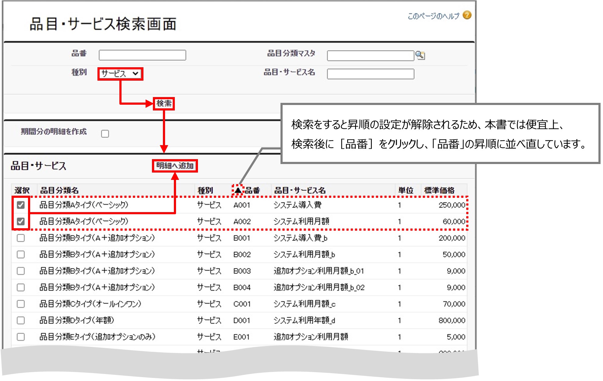Focus the 品目・サービス名 input field

click(x=370, y=74)
